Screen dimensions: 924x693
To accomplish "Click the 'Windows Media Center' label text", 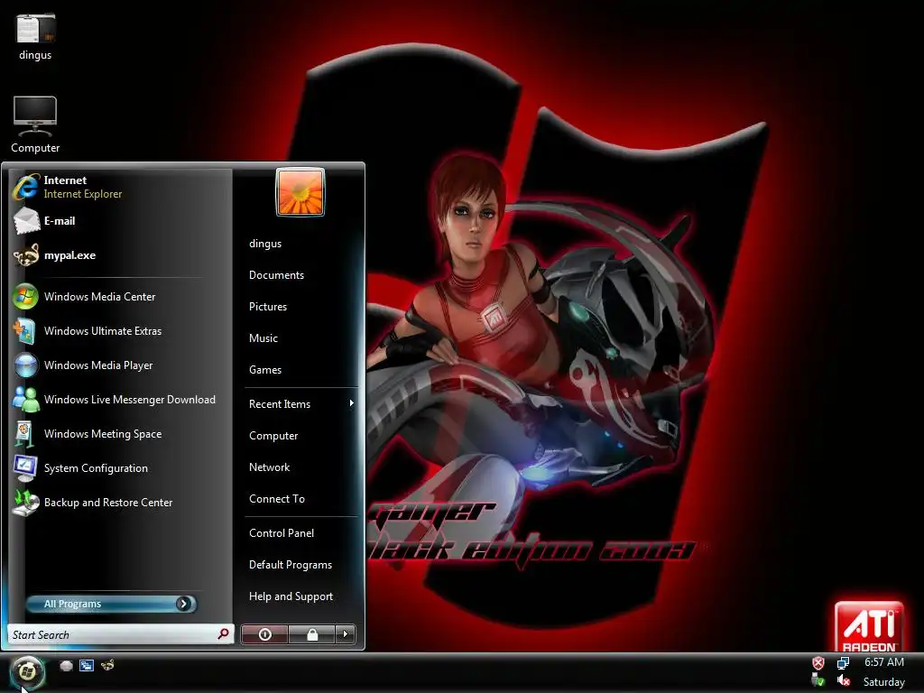I will [x=99, y=296].
